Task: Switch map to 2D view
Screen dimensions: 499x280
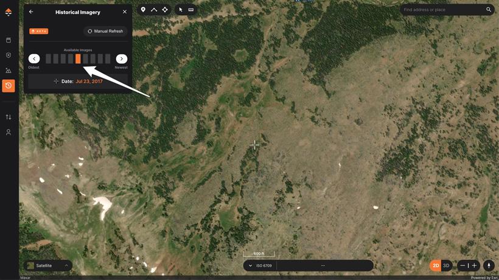Action: tap(436, 265)
